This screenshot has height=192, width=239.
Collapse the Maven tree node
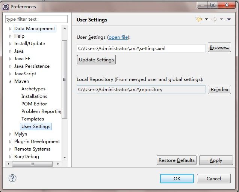(x=10, y=81)
